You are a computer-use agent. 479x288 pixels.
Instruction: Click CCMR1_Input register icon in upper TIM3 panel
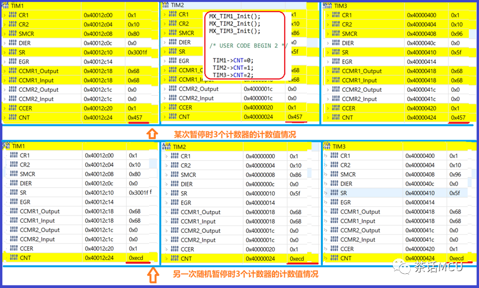336,80
